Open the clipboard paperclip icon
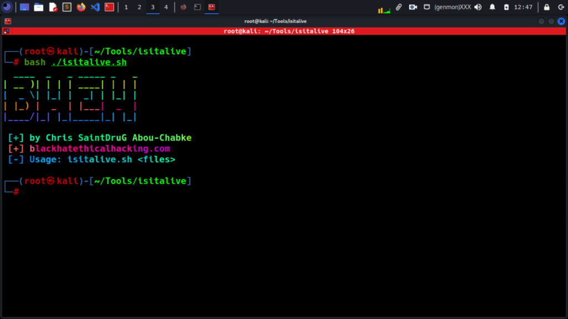568x319 pixels. pyautogui.click(x=398, y=7)
